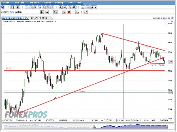
Task: Click the light blue unselected navigator area
Action: pos(49,126)
